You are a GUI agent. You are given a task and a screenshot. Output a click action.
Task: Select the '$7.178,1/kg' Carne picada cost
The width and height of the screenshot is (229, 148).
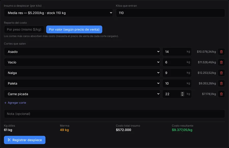pyautogui.click(x=209, y=94)
